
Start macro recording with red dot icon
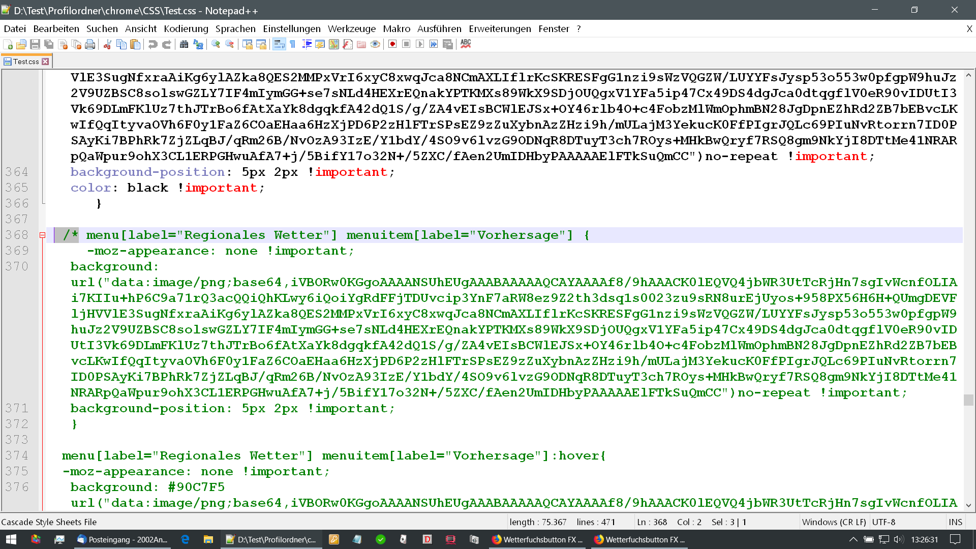point(392,45)
